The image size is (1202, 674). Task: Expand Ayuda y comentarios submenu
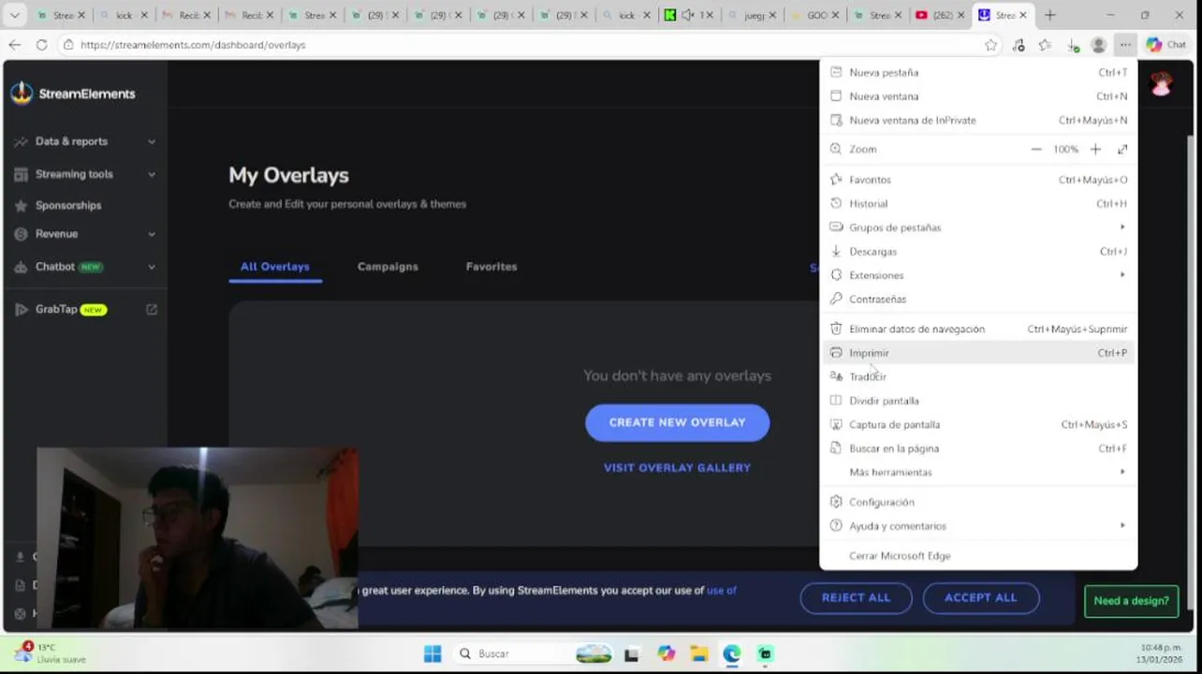(978, 526)
